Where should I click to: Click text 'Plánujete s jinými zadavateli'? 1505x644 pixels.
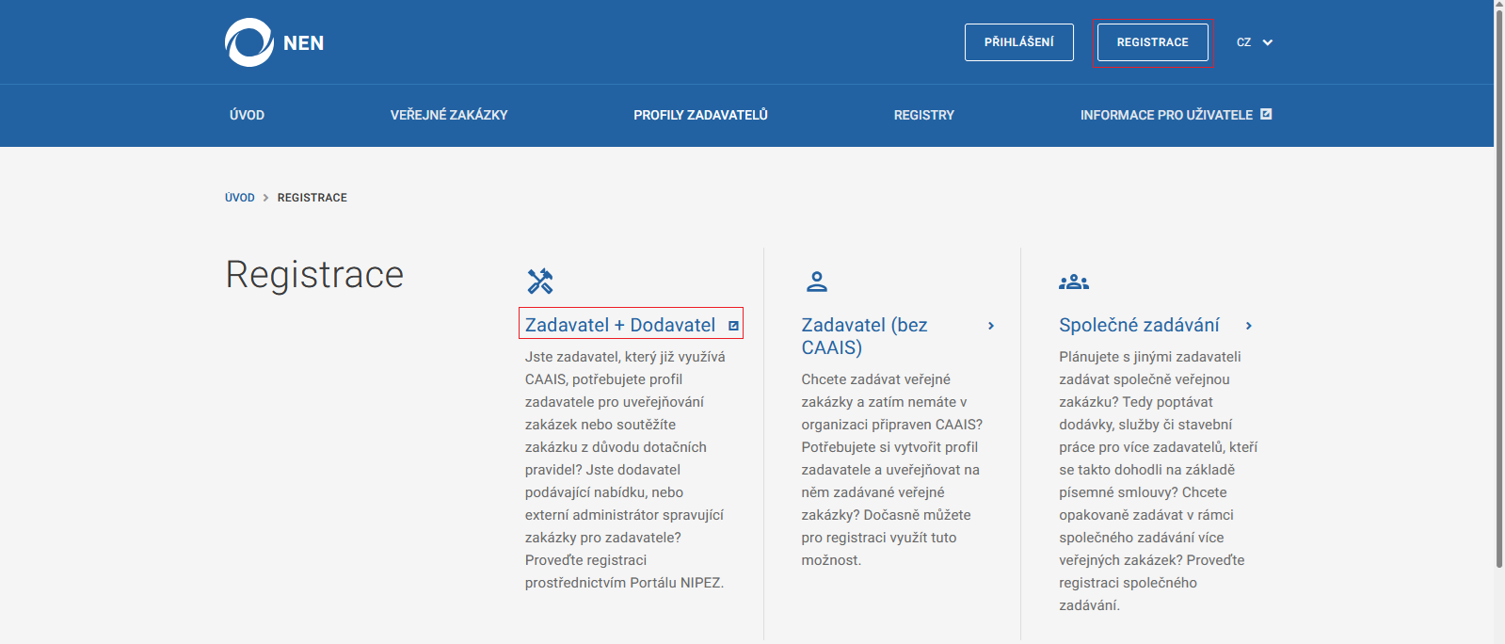tap(1149, 357)
